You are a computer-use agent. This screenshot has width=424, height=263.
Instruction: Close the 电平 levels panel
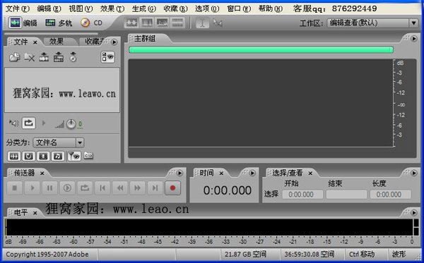click(x=35, y=213)
